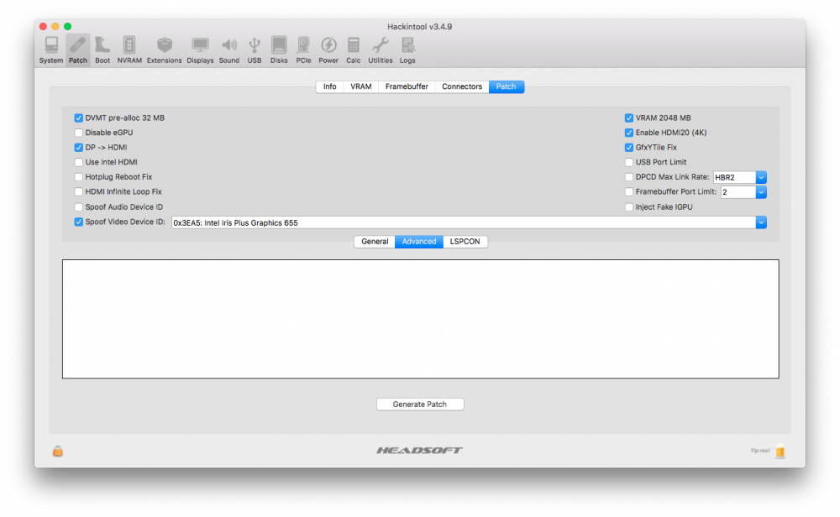840x517 pixels.
Task: Switch to the Connectors tab
Action: [x=462, y=86]
